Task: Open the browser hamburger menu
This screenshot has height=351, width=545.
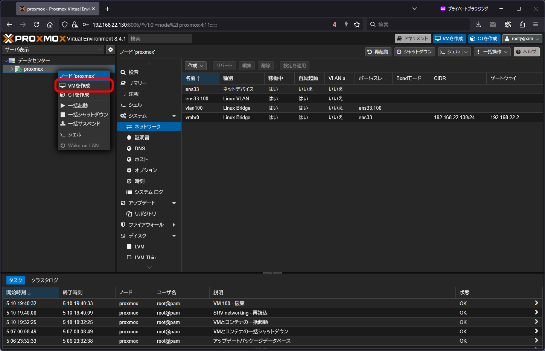Action: (536, 24)
